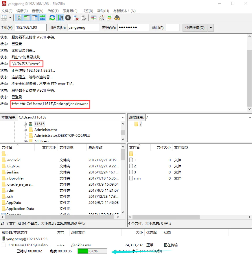
Task: Open Site Manager dropdown arrow
Action: pos(10,18)
